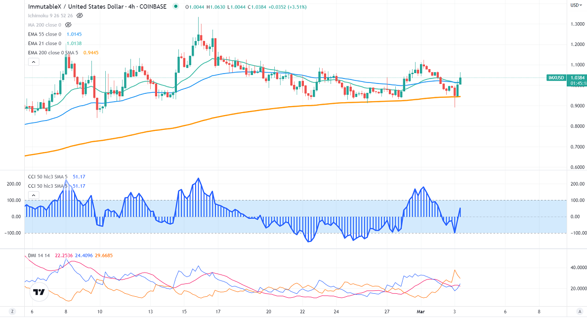The height and width of the screenshot is (318, 587).
Task: Collapse the CCI pane legend chevron
Action: coord(34,195)
